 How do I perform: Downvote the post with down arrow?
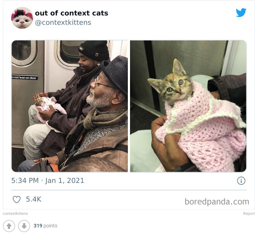tap(24, 226)
